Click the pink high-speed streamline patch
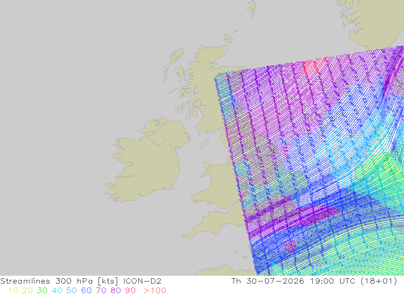Viewport: 404px width, 296px height. click(314, 67)
